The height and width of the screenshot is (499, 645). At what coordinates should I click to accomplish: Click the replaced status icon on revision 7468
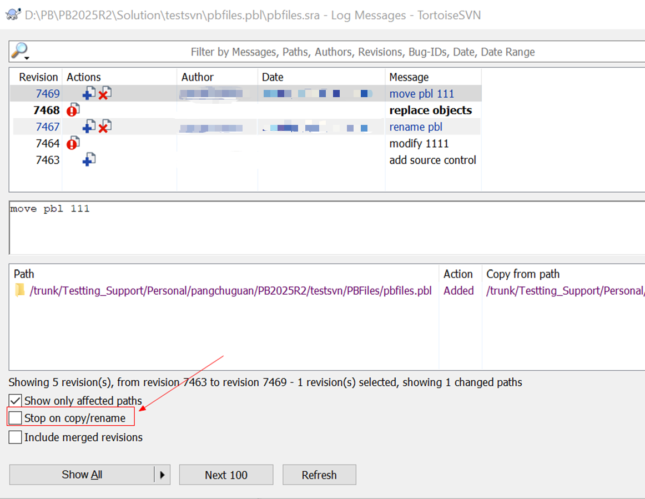[x=72, y=110]
